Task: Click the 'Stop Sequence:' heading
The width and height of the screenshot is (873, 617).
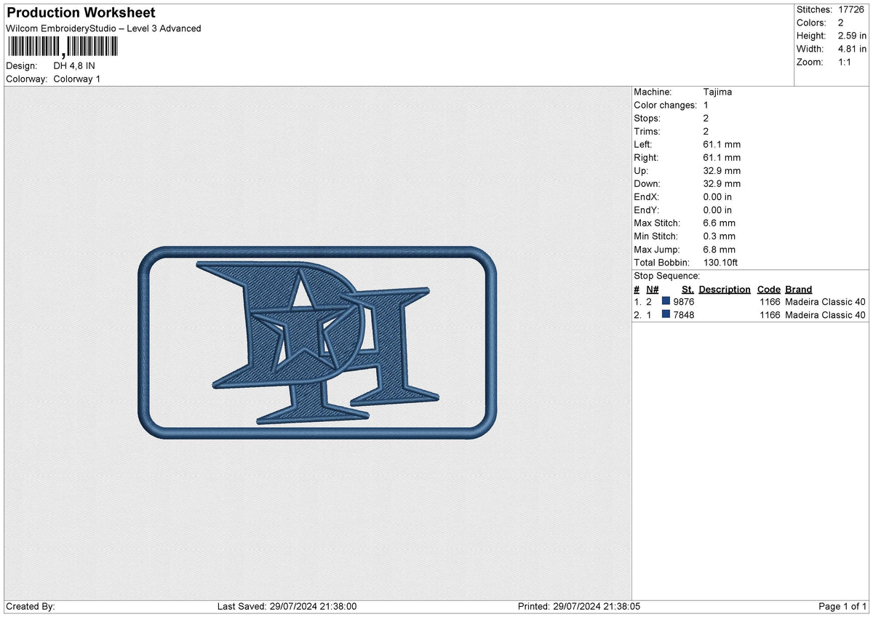Action: click(667, 276)
